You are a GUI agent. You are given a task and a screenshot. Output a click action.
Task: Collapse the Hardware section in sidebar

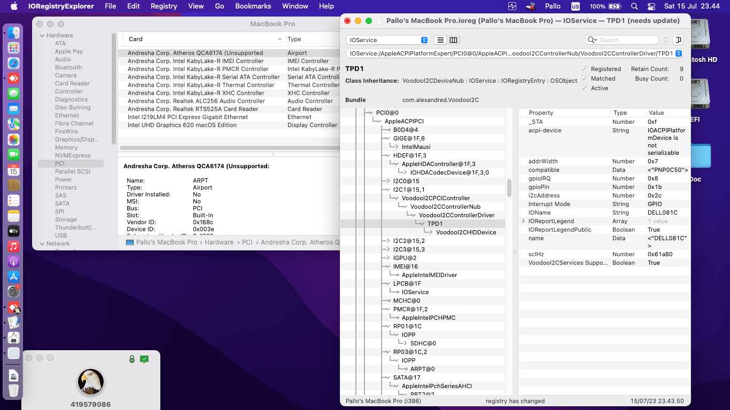coord(42,35)
